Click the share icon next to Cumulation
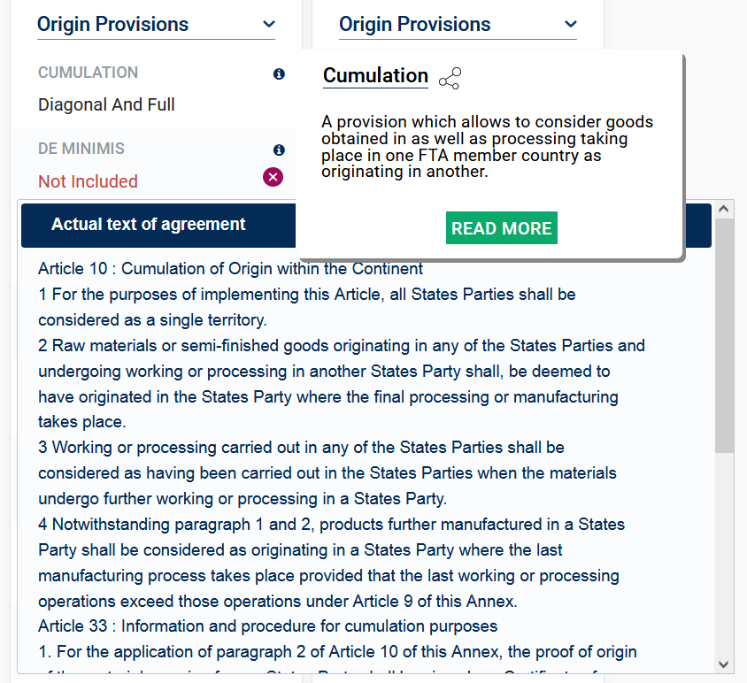The width and height of the screenshot is (747, 683). coord(450,79)
